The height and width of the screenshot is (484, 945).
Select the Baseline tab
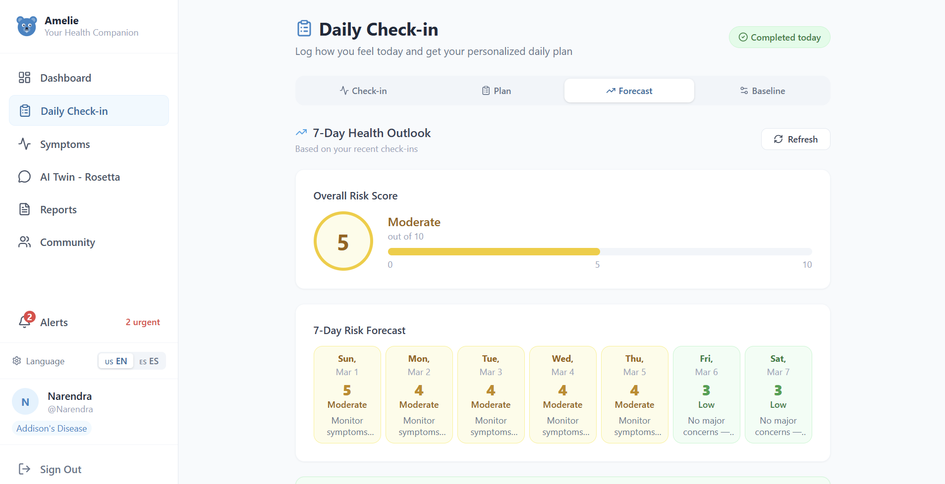[x=762, y=91]
